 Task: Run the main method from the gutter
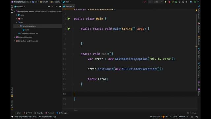click(69, 29)
